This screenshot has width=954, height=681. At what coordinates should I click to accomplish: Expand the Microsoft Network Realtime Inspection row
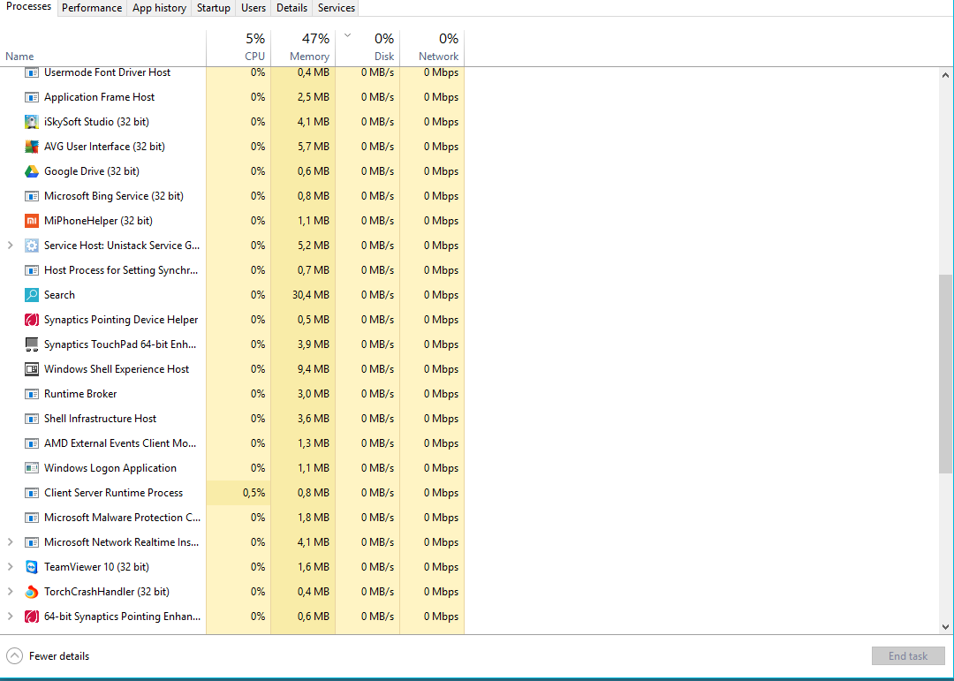[10, 542]
